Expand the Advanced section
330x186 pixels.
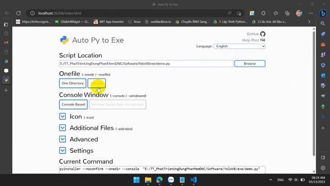(x=62, y=139)
